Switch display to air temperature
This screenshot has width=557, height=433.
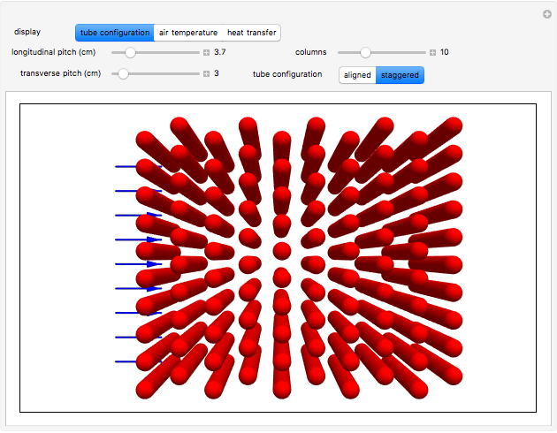point(187,33)
